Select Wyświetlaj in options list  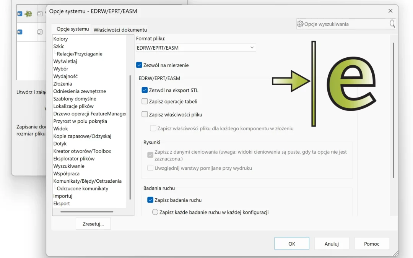click(x=65, y=61)
